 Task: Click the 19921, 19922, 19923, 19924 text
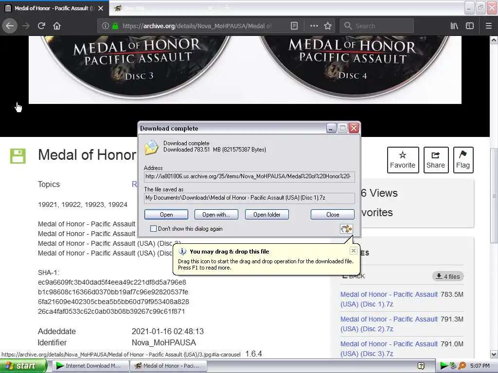point(83,204)
